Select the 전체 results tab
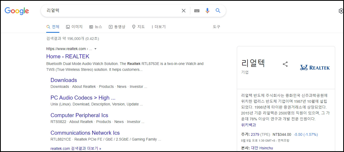The width and height of the screenshot is (344, 152). (53, 27)
